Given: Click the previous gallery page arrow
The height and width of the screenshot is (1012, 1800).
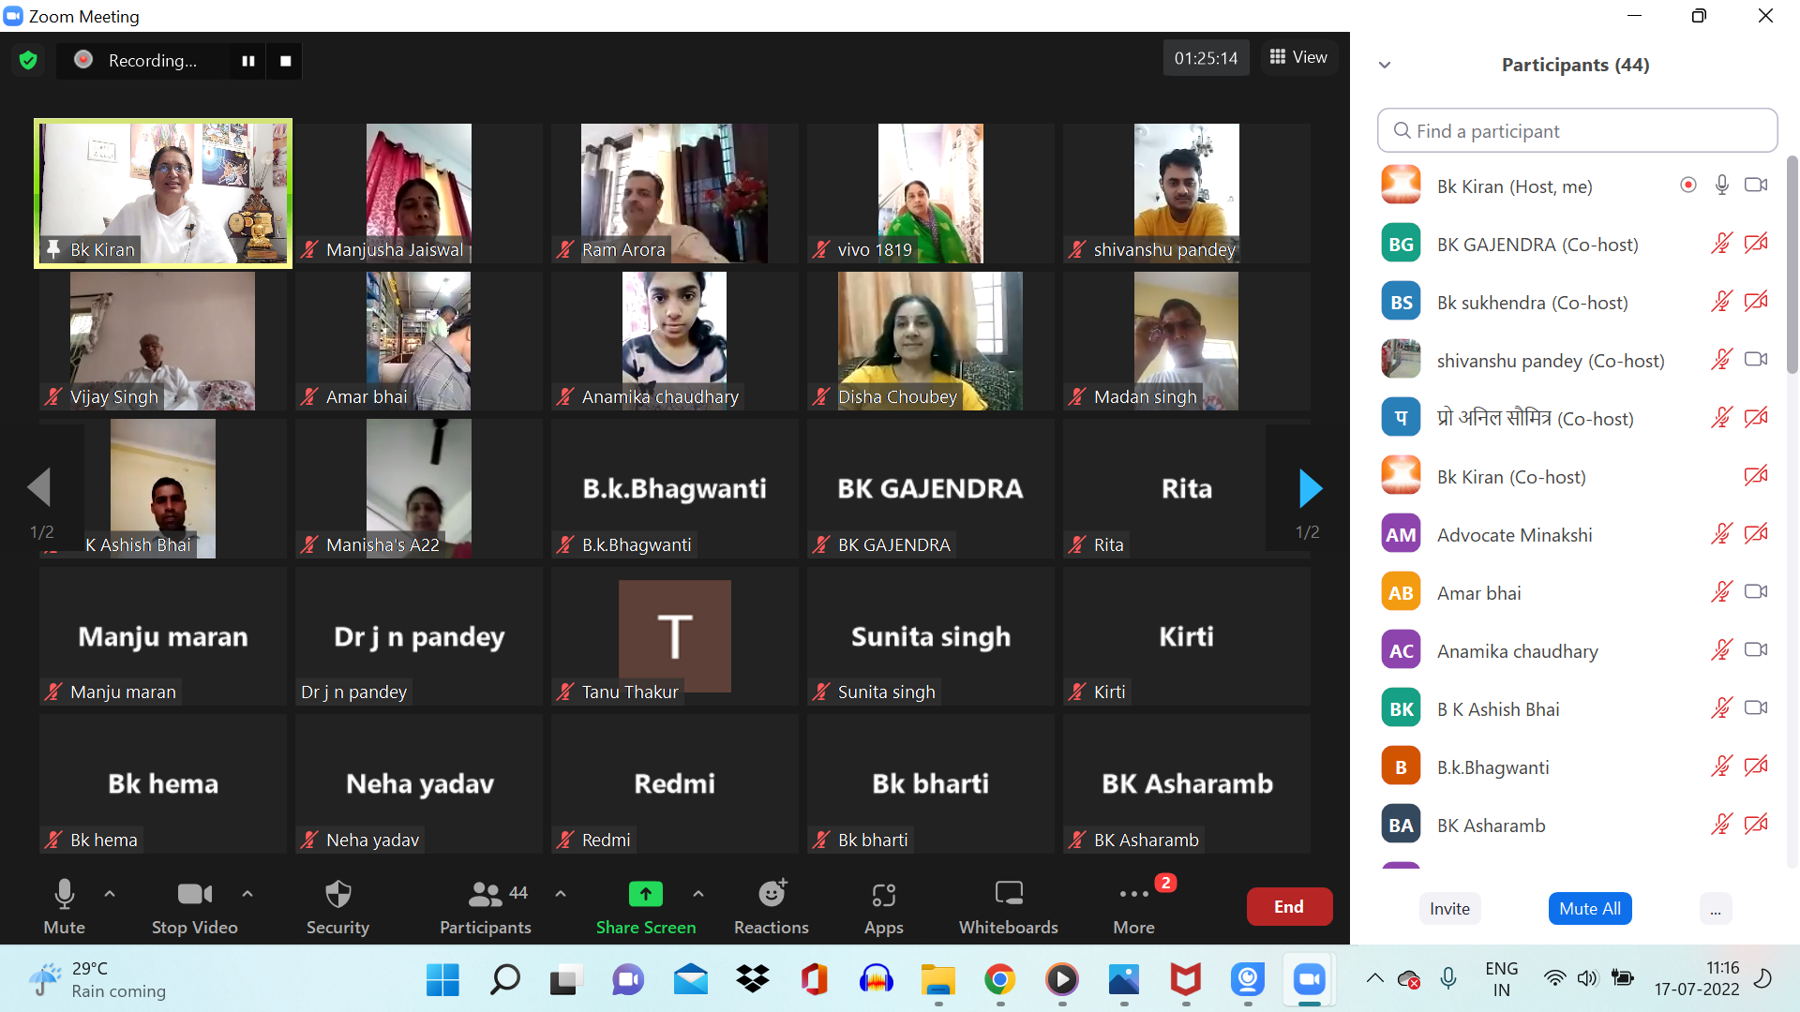Looking at the screenshot, I should 39,487.
